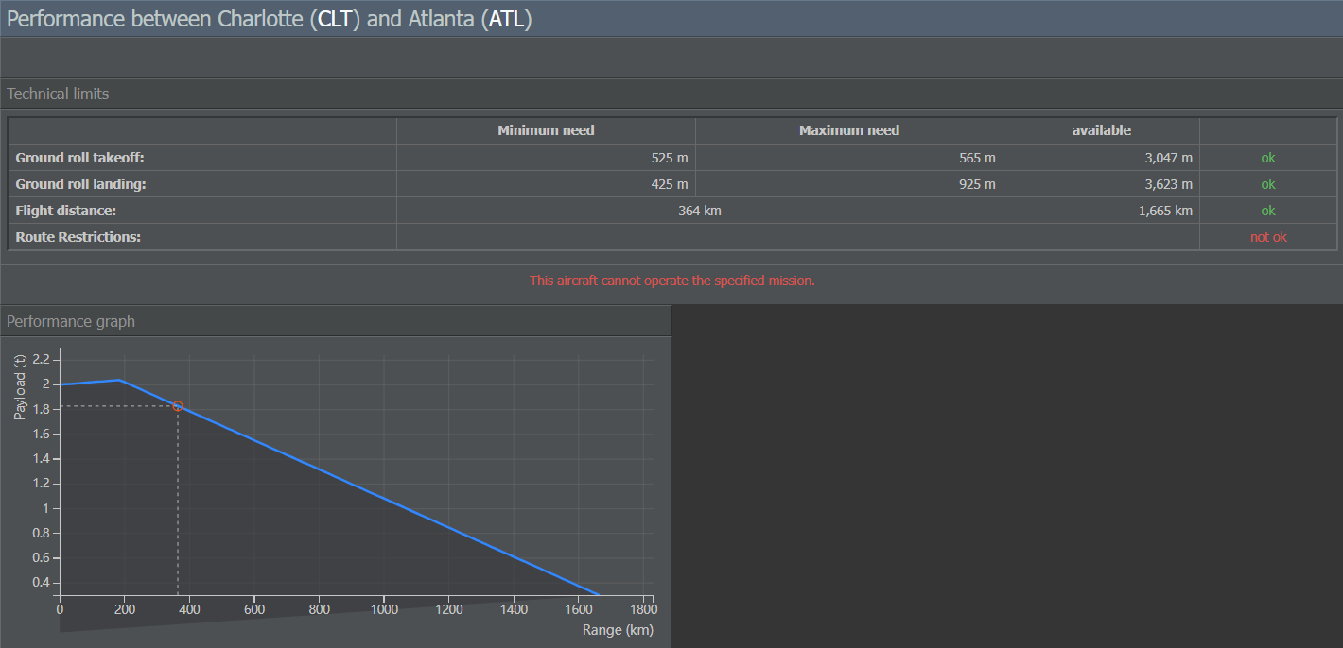Select the 'Ground roll landing:' row label
This screenshot has height=648, width=1343.
click(x=80, y=184)
